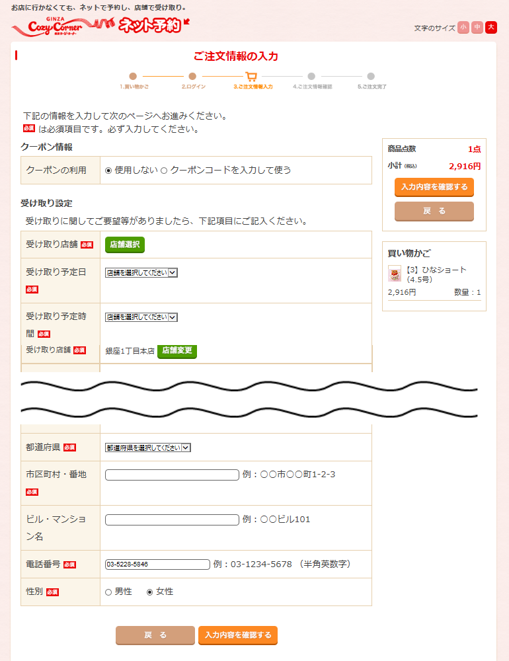This screenshot has width=509, height=661.
Task: Click the shopping cart step 3 icon
Action: pyautogui.click(x=251, y=77)
